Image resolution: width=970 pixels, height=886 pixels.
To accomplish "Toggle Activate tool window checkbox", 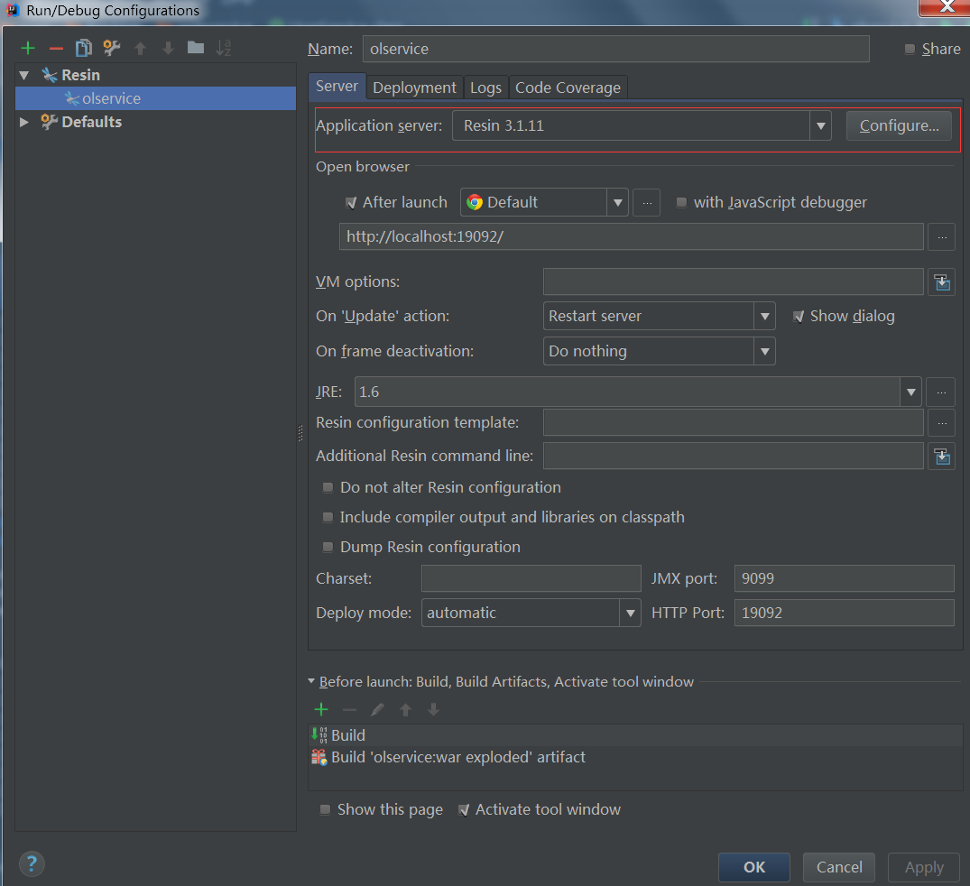I will pyautogui.click(x=464, y=809).
